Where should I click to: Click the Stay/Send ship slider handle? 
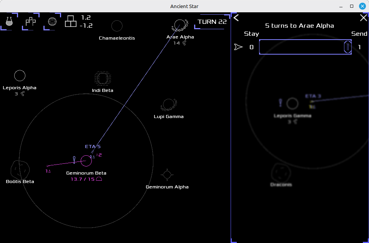click(347, 47)
